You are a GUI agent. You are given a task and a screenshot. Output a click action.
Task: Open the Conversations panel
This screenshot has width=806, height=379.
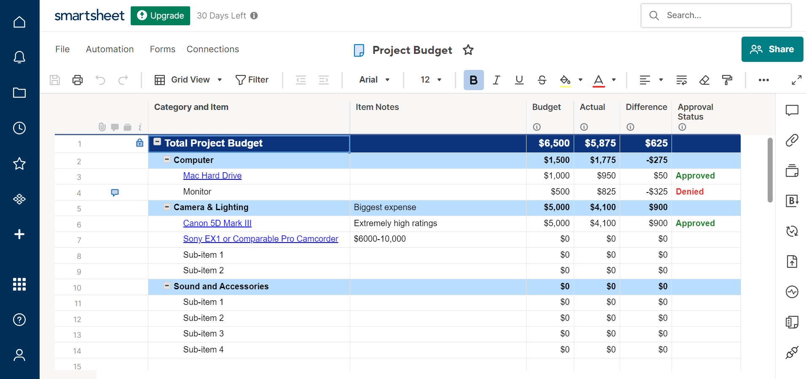(792, 110)
